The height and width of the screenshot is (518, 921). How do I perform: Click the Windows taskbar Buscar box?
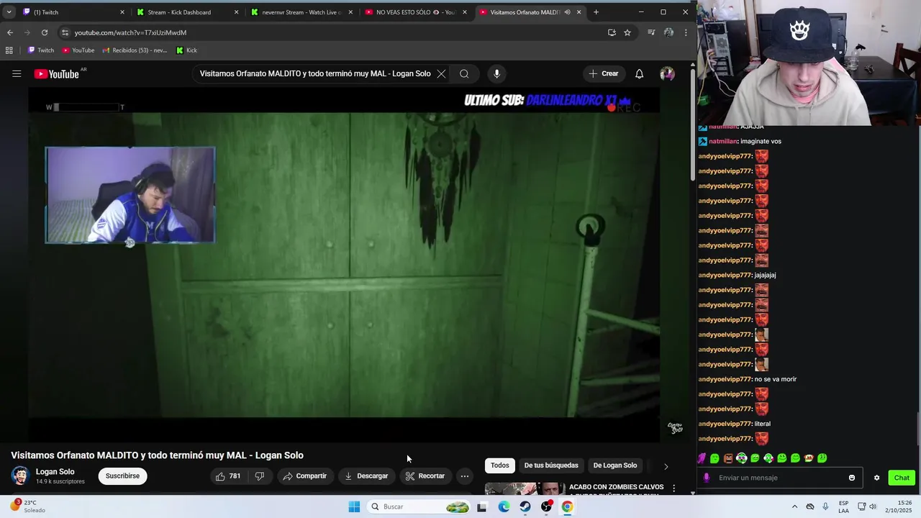pos(419,506)
